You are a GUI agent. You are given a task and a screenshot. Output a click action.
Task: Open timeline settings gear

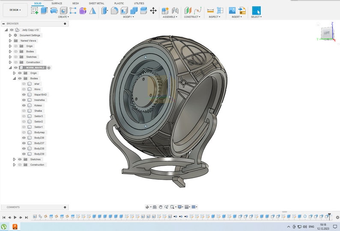point(337,217)
